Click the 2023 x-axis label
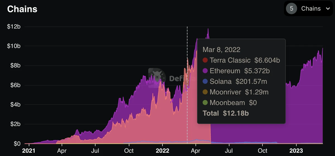Screen dimensions: 335x156 click(296, 151)
